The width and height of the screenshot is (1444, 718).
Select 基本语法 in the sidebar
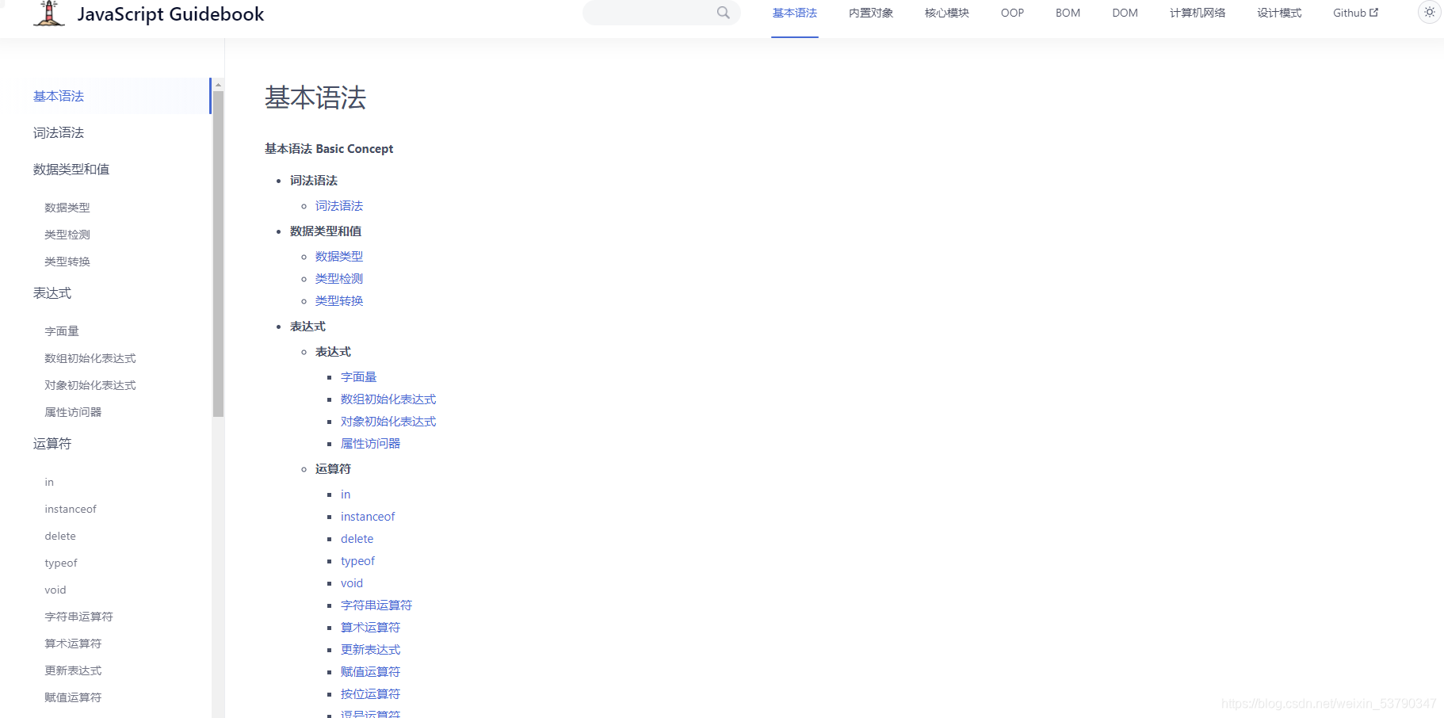click(59, 96)
